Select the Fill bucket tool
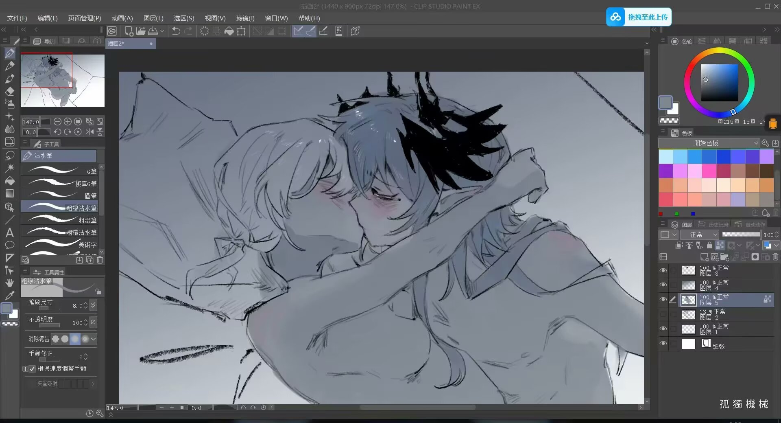The width and height of the screenshot is (781, 423). pyautogui.click(x=10, y=181)
